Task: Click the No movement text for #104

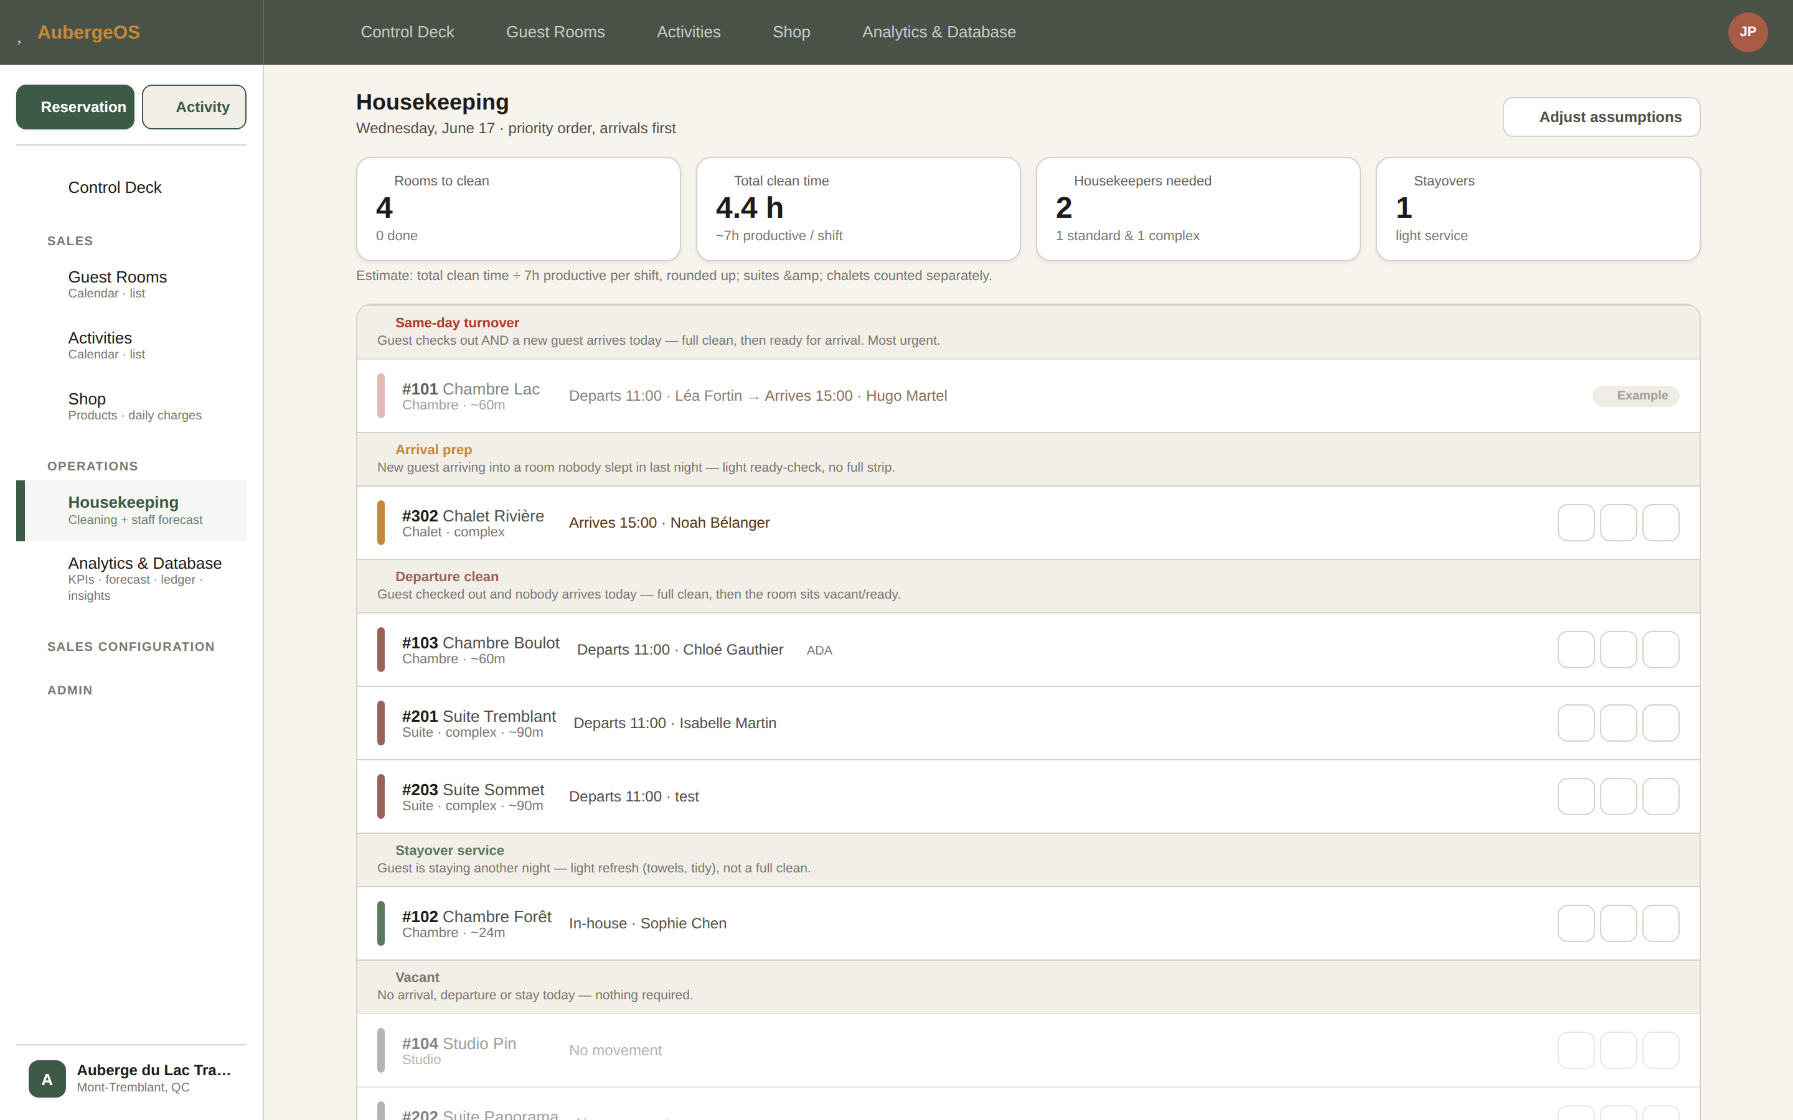Action: (x=615, y=1050)
